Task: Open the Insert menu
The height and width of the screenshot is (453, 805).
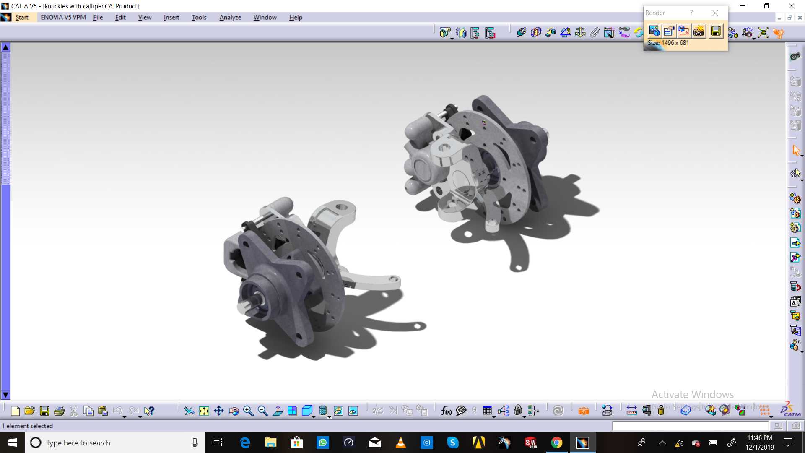Action: coord(171,17)
